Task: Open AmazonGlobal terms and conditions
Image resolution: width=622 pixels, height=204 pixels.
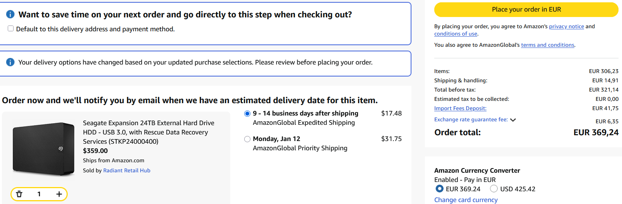Action: point(547,45)
